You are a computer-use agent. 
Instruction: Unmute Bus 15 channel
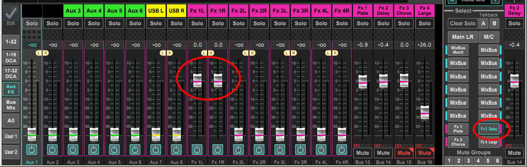tap(404, 153)
